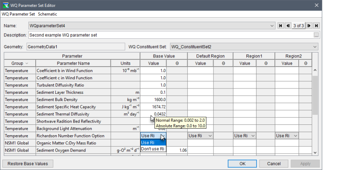
Task: Click the Region1 column header
Action: coord(254,56)
